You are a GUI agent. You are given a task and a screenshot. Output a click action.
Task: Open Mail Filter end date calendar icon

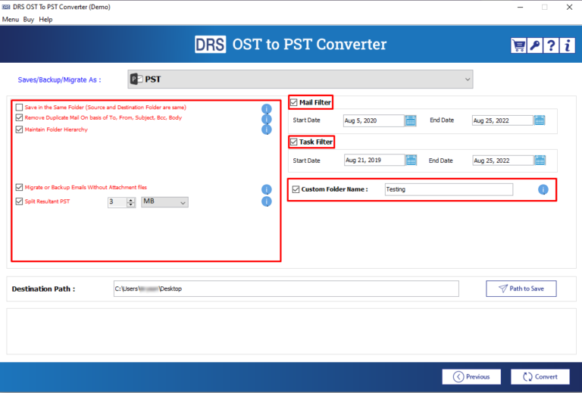tap(539, 120)
